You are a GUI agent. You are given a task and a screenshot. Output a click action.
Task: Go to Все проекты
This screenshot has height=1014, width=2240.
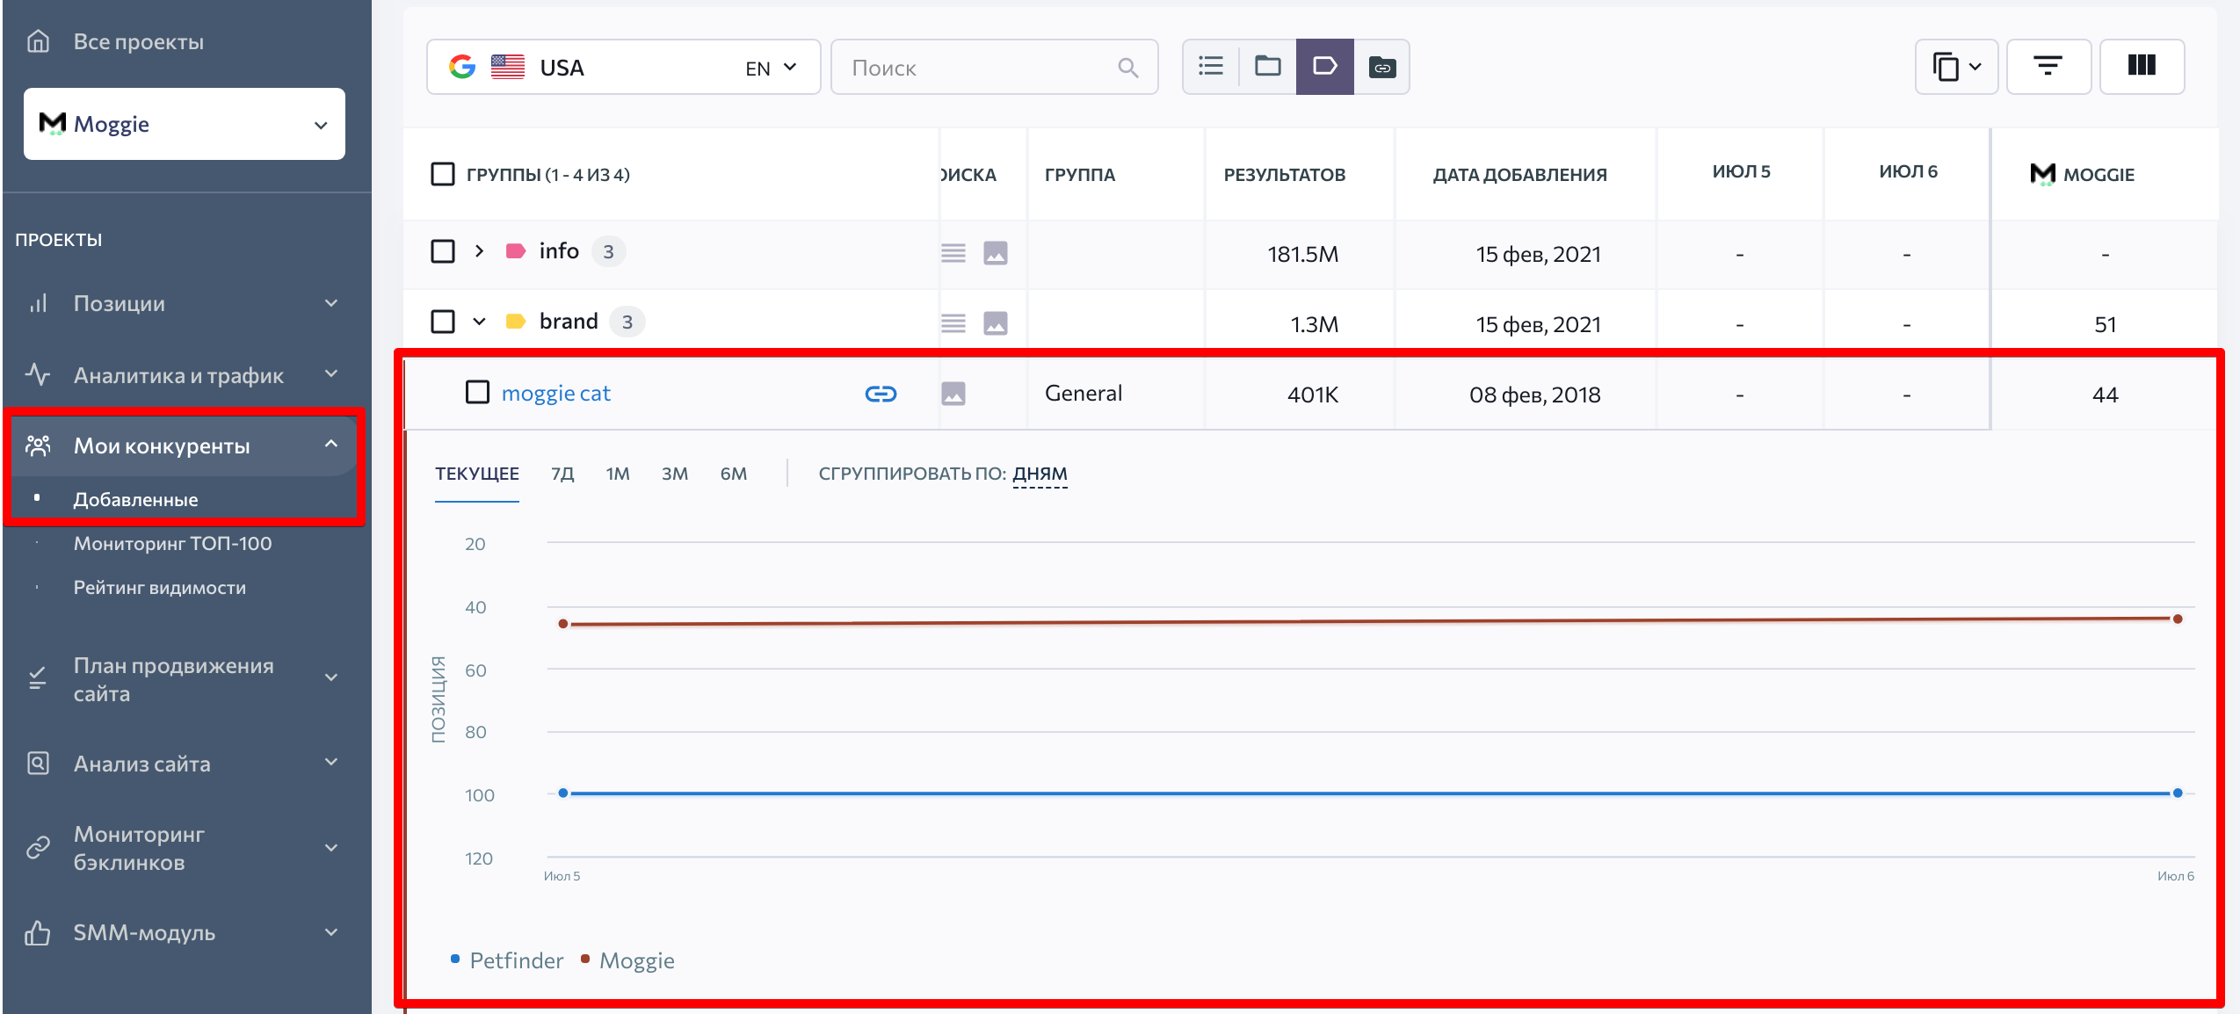(139, 41)
